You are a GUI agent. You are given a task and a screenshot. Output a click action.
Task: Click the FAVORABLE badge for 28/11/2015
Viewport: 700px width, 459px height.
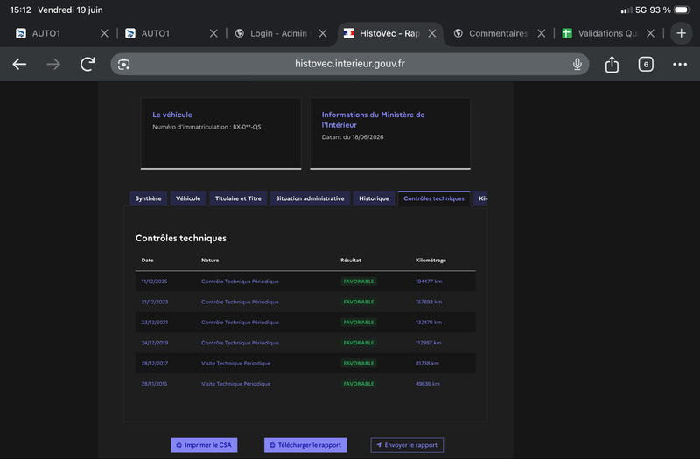point(359,384)
